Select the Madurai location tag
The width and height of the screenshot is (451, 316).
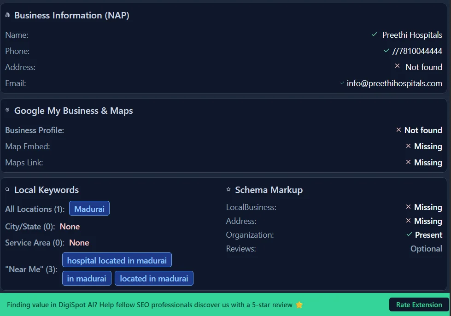(x=89, y=209)
